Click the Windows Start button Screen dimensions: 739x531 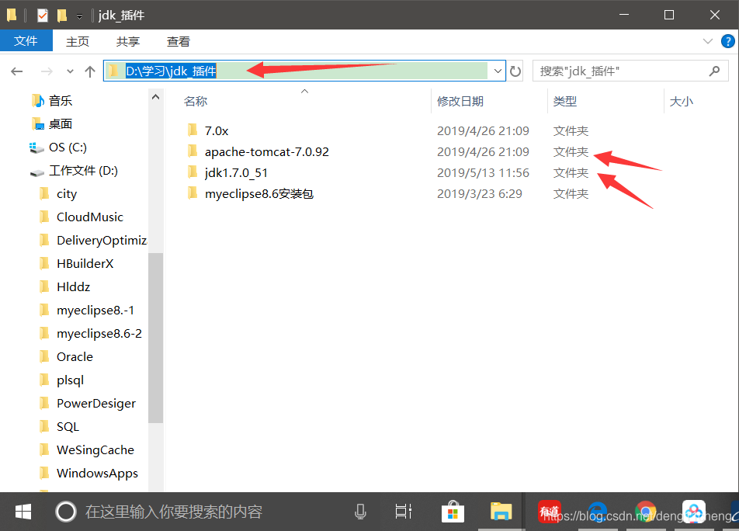23,512
